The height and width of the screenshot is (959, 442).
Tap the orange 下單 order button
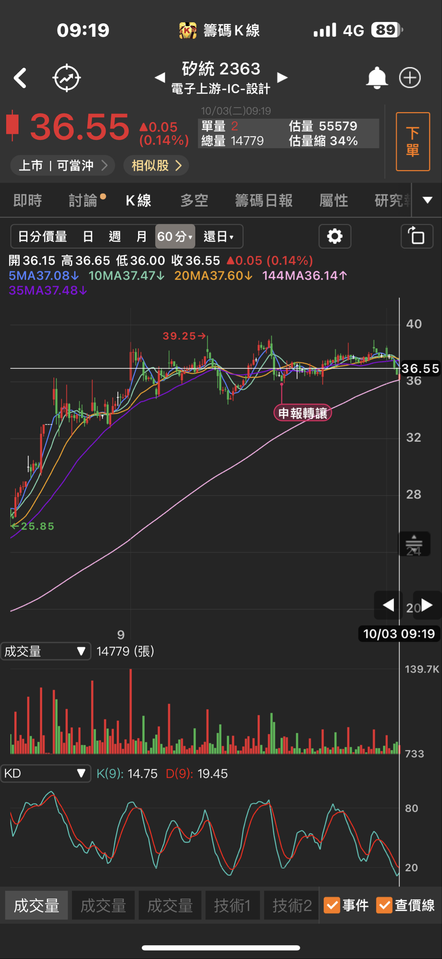413,141
